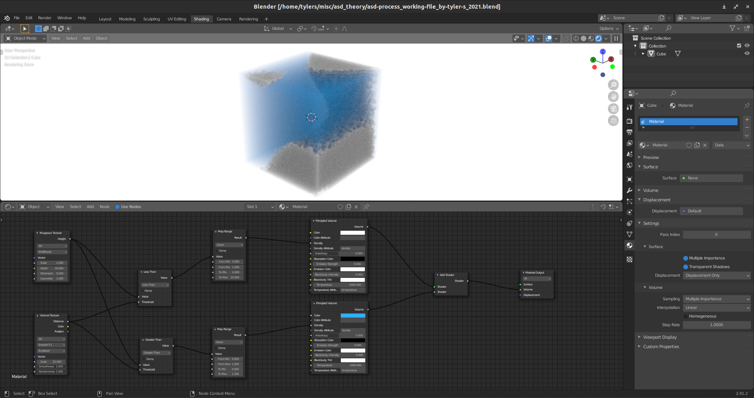The width and height of the screenshot is (754, 398).
Task: Expand the Viewport Display panel
Action: 660,337
